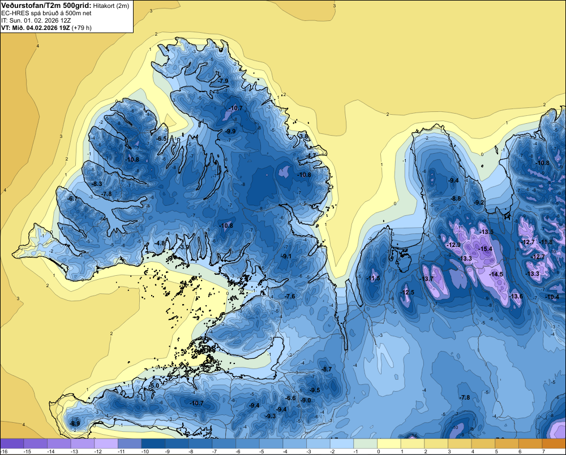Click the valid time 'VT: Mið. 04.02.2026 19Z'

36,28
